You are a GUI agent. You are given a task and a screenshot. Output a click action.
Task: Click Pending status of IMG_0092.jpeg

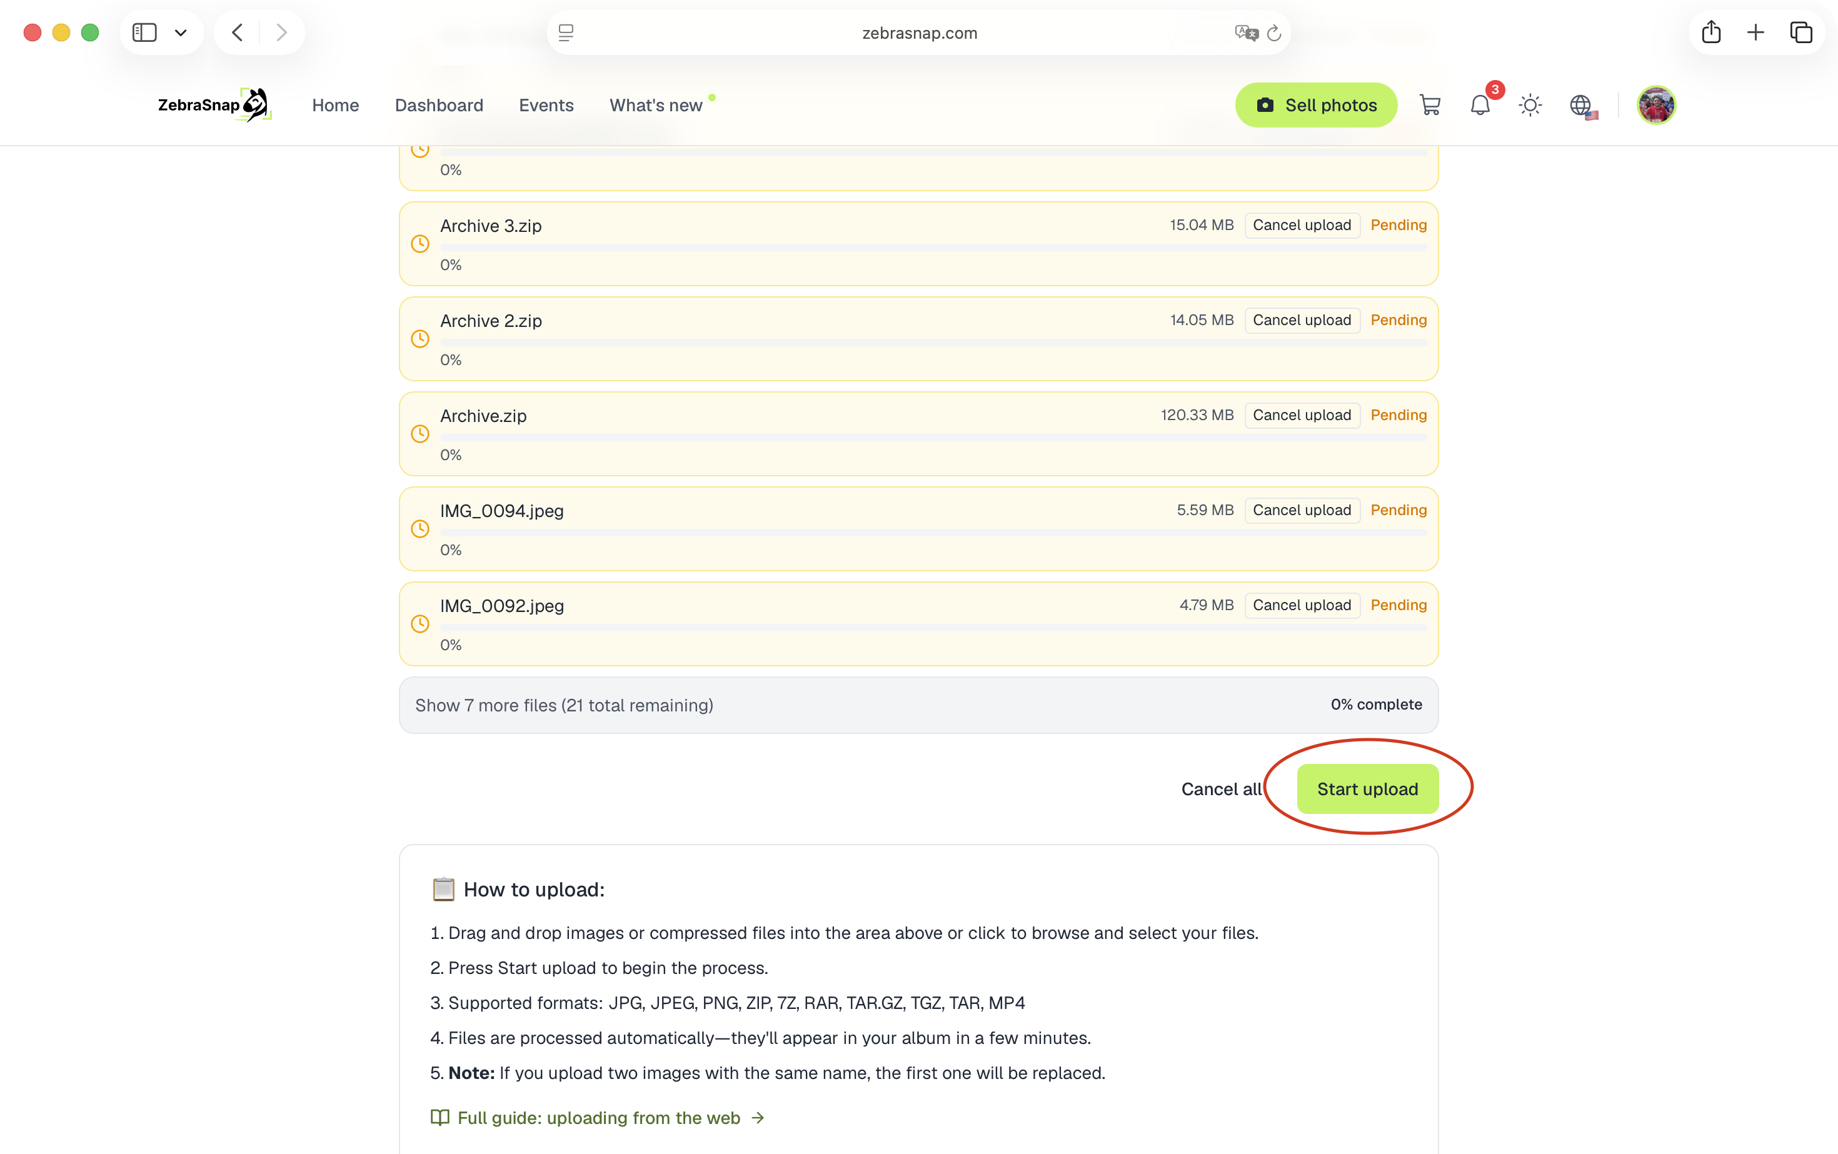pyautogui.click(x=1399, y=605)
